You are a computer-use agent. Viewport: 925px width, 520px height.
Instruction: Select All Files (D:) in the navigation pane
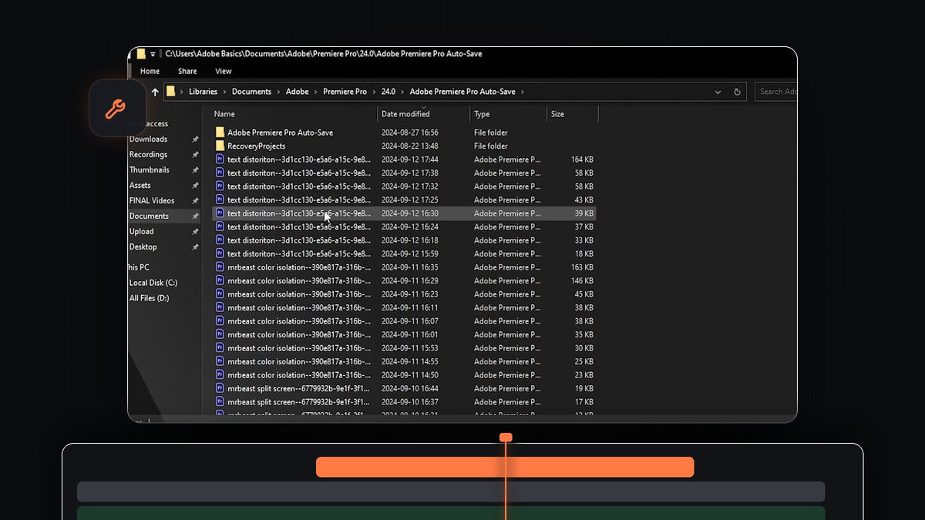click(x=150, y=298)
